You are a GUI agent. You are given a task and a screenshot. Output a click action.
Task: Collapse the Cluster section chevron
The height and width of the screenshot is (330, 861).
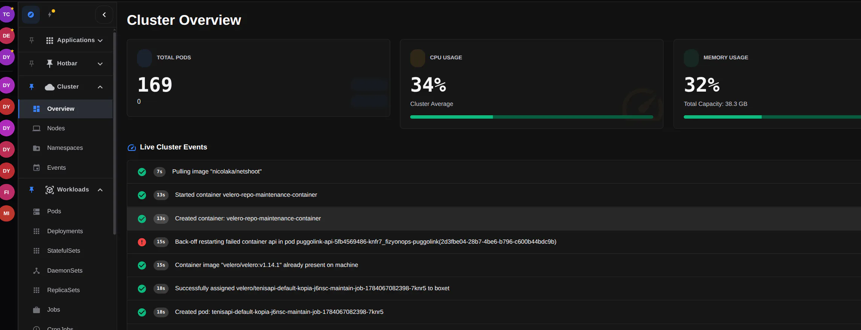(x=100, y=87)
